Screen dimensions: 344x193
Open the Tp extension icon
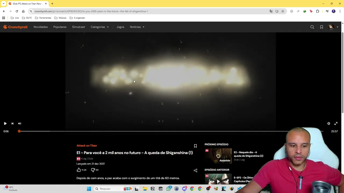[311, 11]
